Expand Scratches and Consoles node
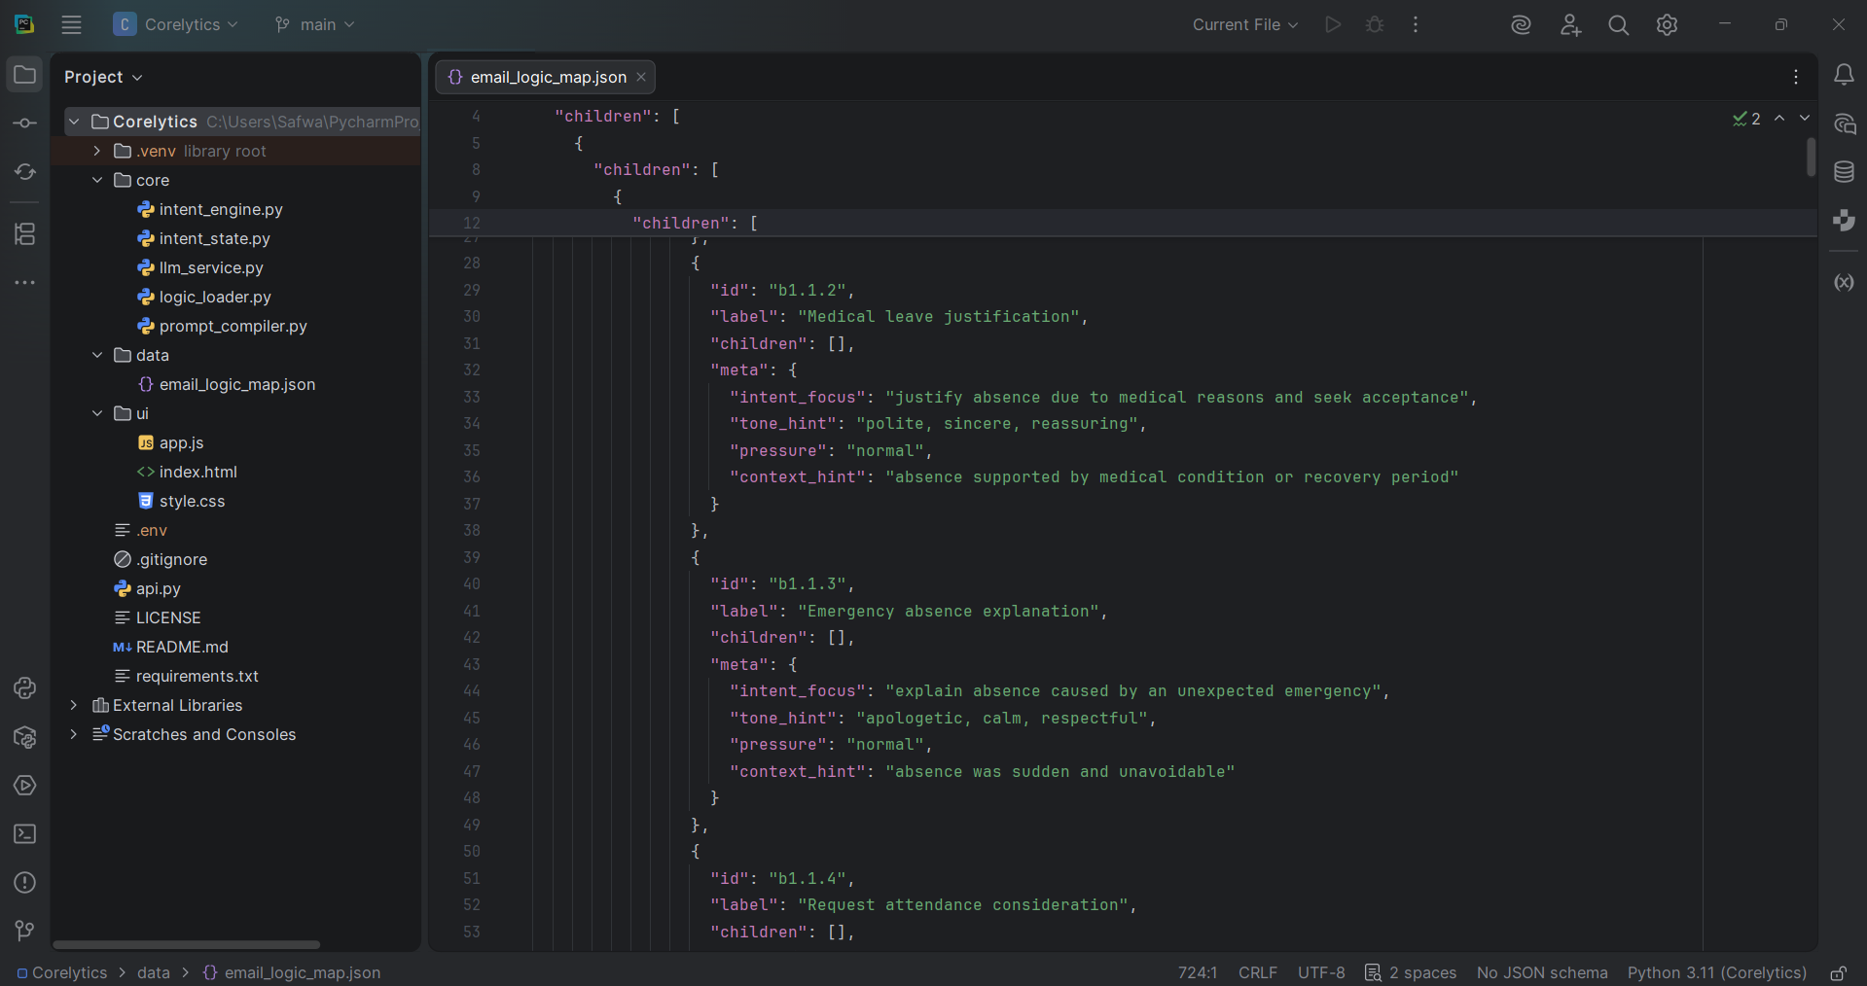Screen dimensions: 1867x986 pyautogui.click(x=74, y=734)
